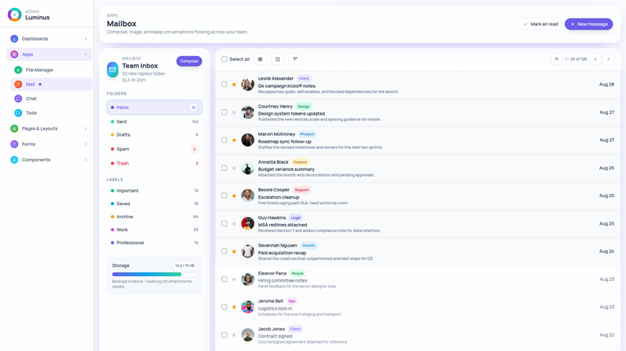The image size is (626, 351).
Task: Unstar the Leslie Alexander email
Action: 234,85
